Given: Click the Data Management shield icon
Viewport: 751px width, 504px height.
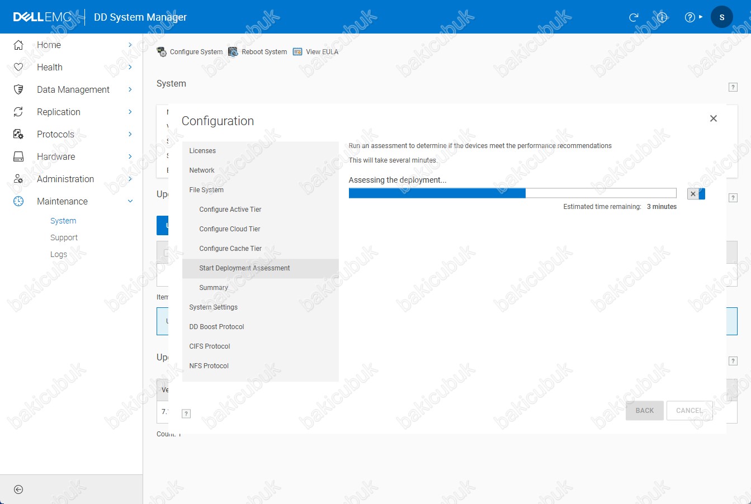Looking at the screenshot, I should click(18, 89).
